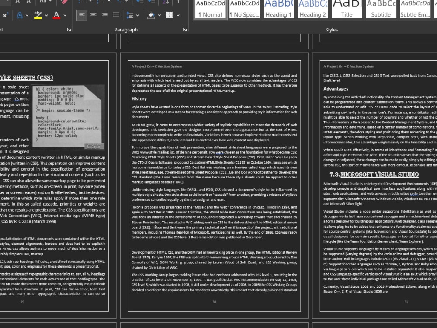Clear all formatting with the eraser icon
437x328 pixels.
click(x=64, y=2)
